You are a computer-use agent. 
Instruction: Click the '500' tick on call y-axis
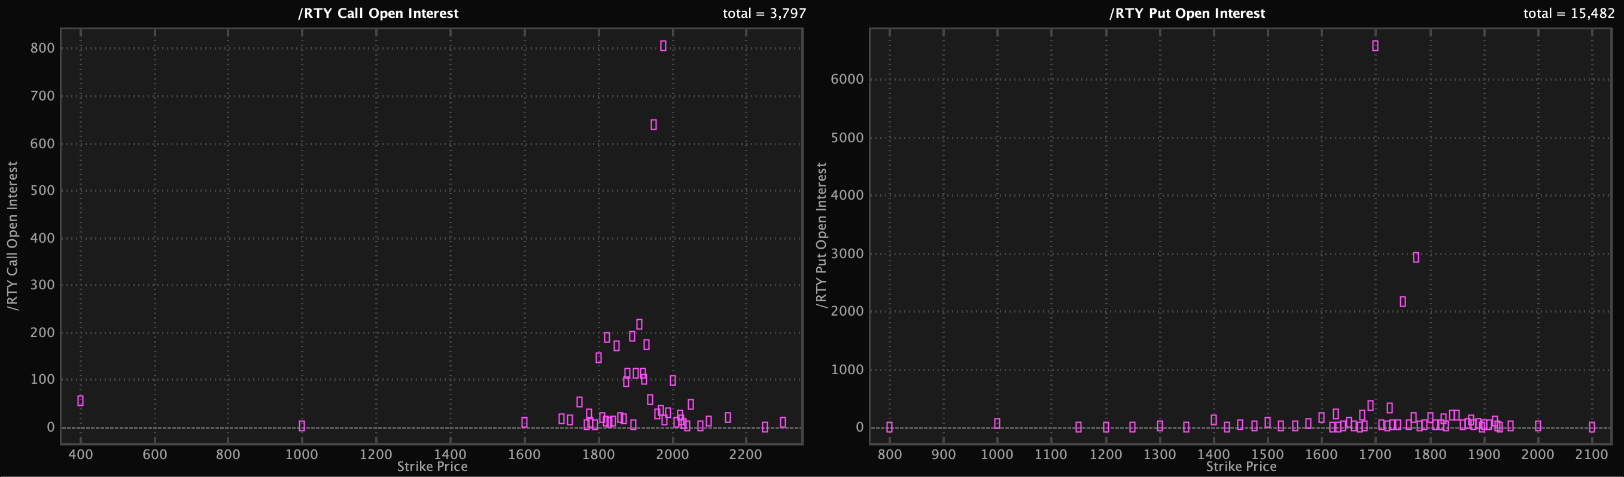click(43, 190)
